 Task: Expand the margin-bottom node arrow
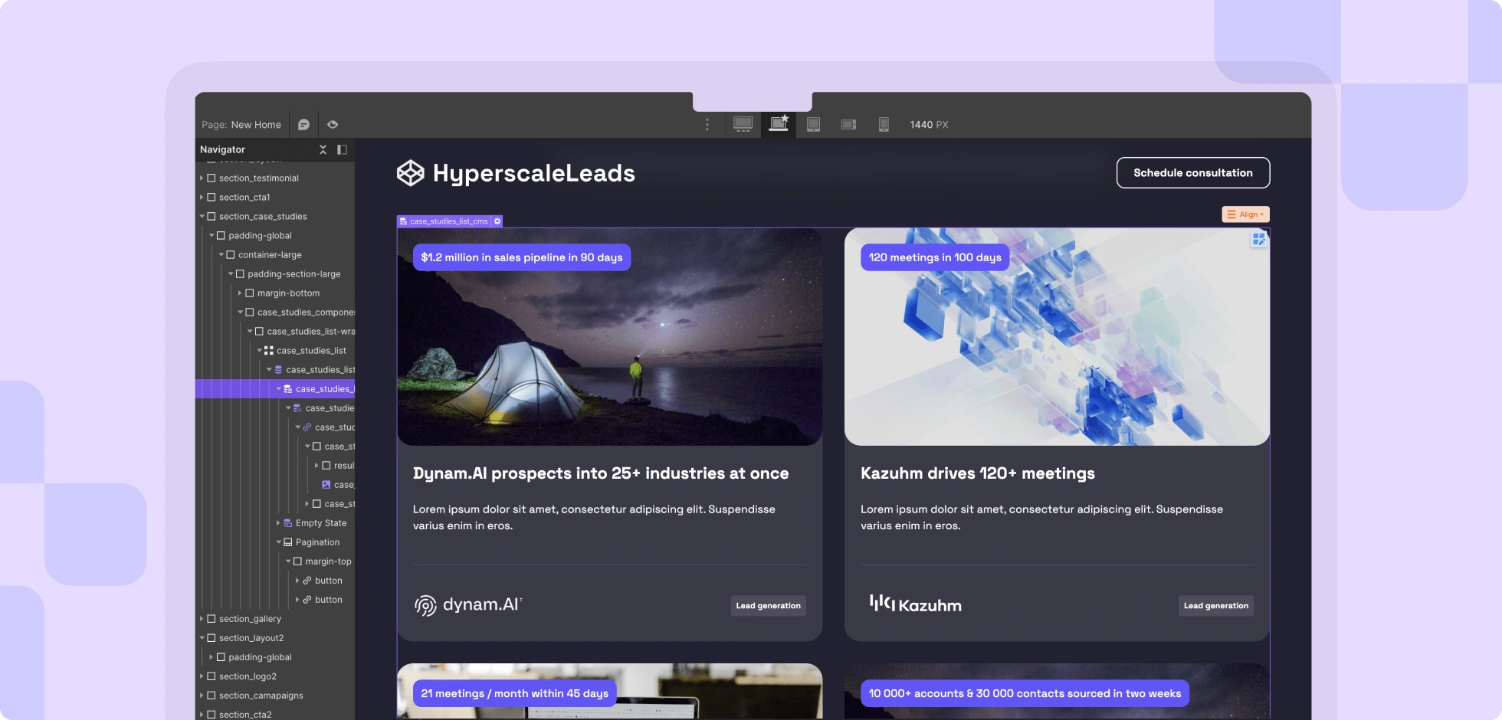click(240, 293)
